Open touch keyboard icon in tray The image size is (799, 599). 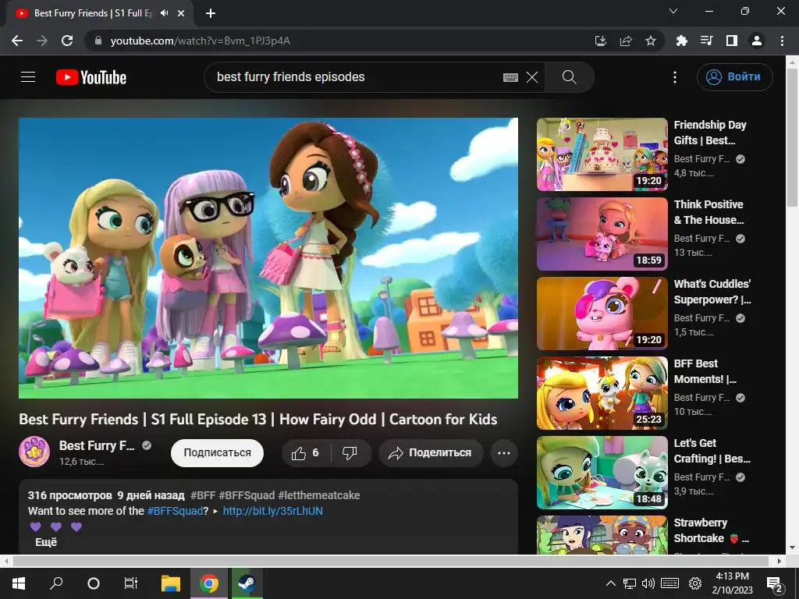coord(670,583)
